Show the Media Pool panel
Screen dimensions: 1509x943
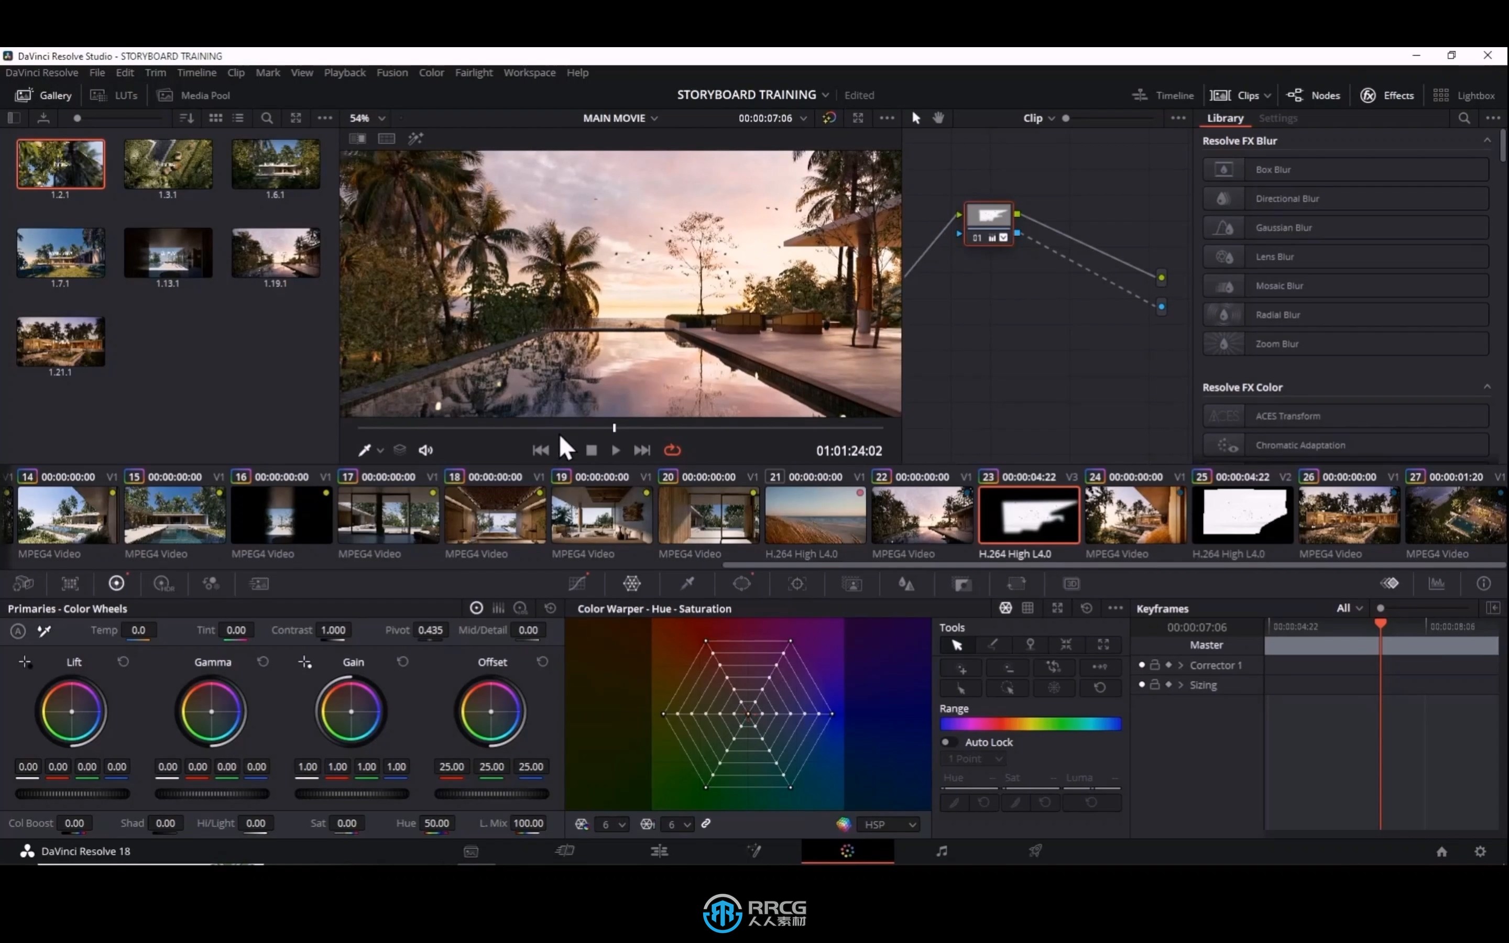pos(193,95)
